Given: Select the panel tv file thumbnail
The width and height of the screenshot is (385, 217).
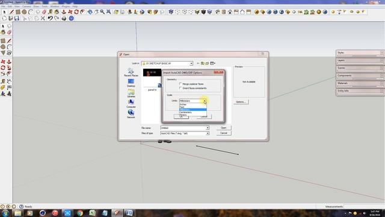Looking at the screenshot, I should point(152,80).
